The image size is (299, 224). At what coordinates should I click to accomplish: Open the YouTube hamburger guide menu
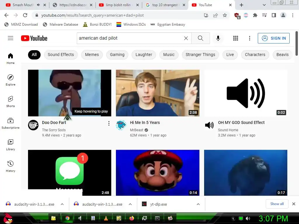[x=11, y=38]
